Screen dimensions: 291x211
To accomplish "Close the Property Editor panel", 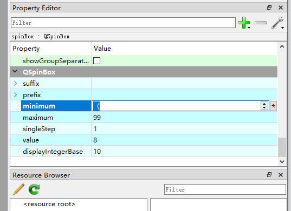I will click(281, 8).
